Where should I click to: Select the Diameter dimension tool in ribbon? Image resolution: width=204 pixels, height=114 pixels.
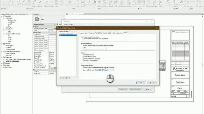tap(29, 3)
